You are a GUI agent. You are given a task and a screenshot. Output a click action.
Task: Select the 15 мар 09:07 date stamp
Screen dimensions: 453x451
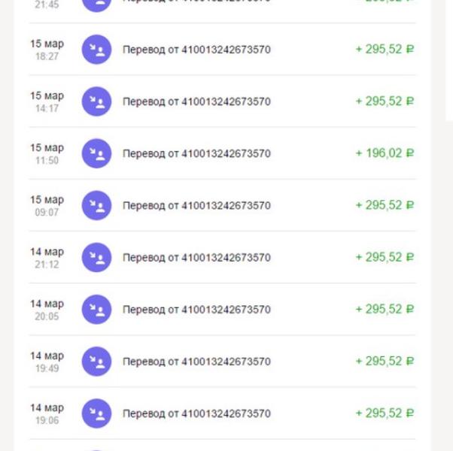click(47, 205)
